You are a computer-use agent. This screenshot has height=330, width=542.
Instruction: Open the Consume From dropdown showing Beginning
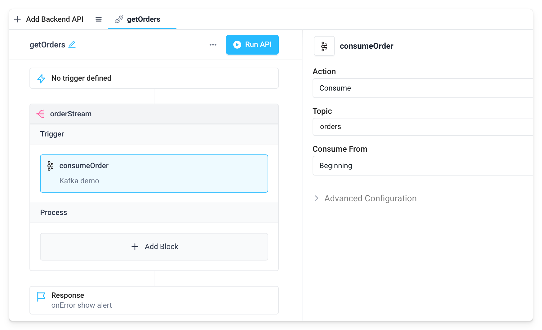[422, 166]
